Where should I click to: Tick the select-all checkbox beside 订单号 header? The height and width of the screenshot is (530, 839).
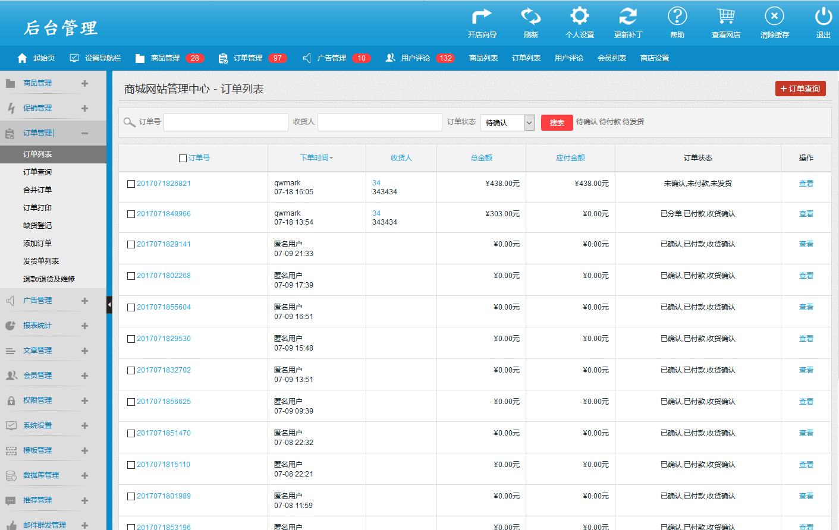tap(183, 158)
